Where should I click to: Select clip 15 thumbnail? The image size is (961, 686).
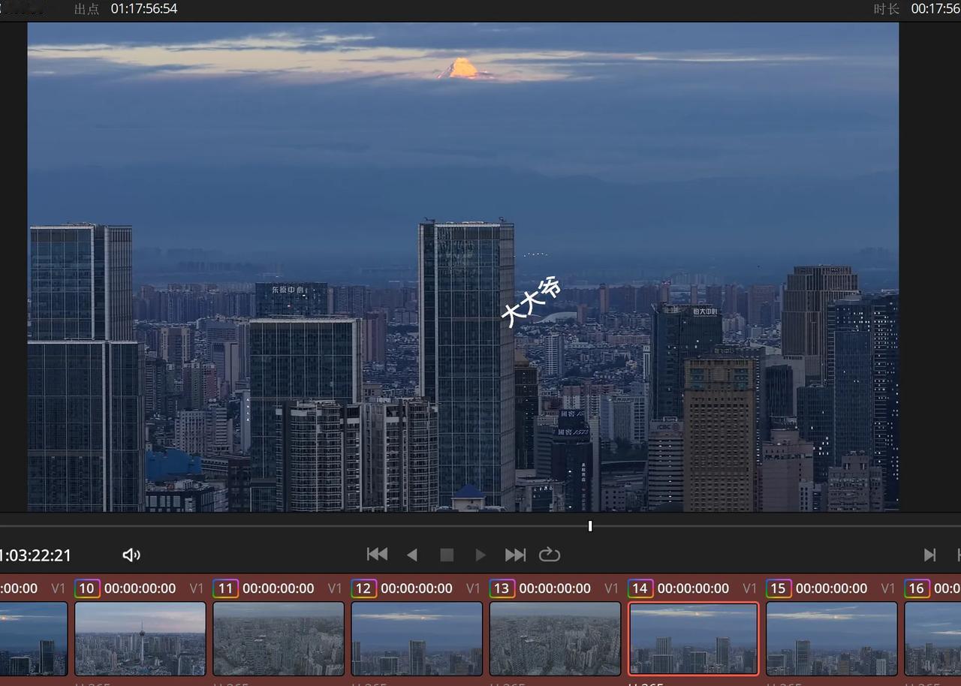[831, 639]
